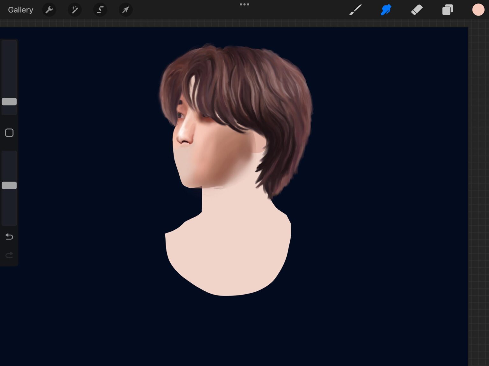Undo the last stroke

[x=9, y=237]
